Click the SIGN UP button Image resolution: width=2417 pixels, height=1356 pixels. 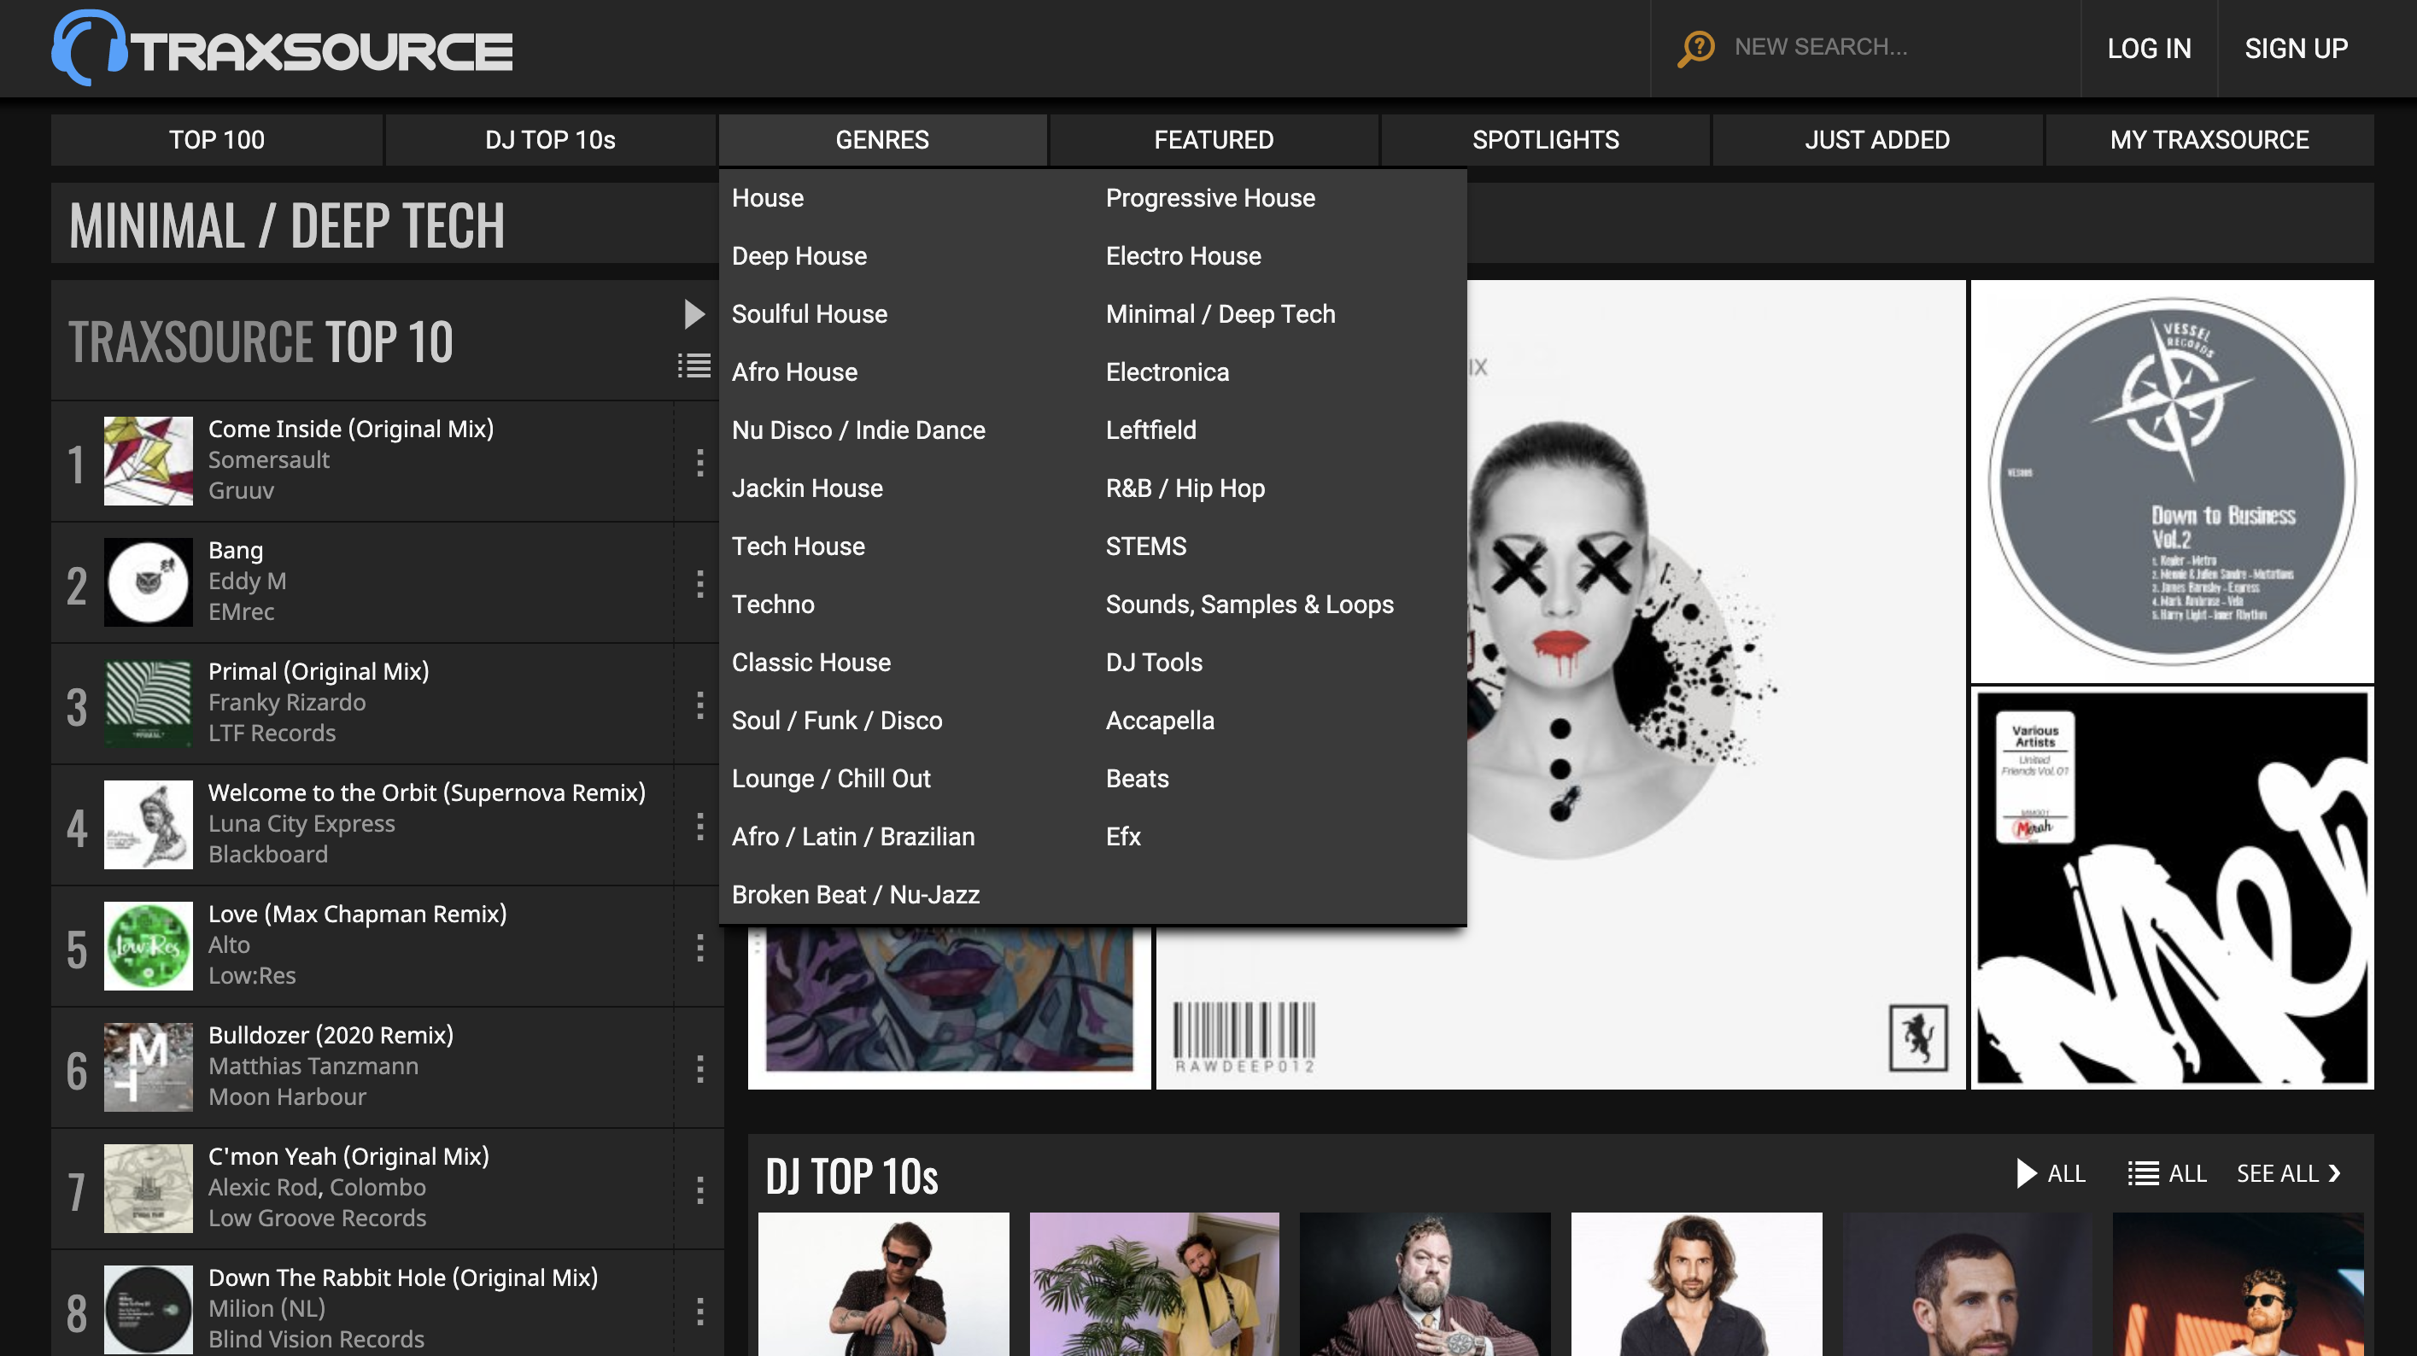coord(2296,46)
